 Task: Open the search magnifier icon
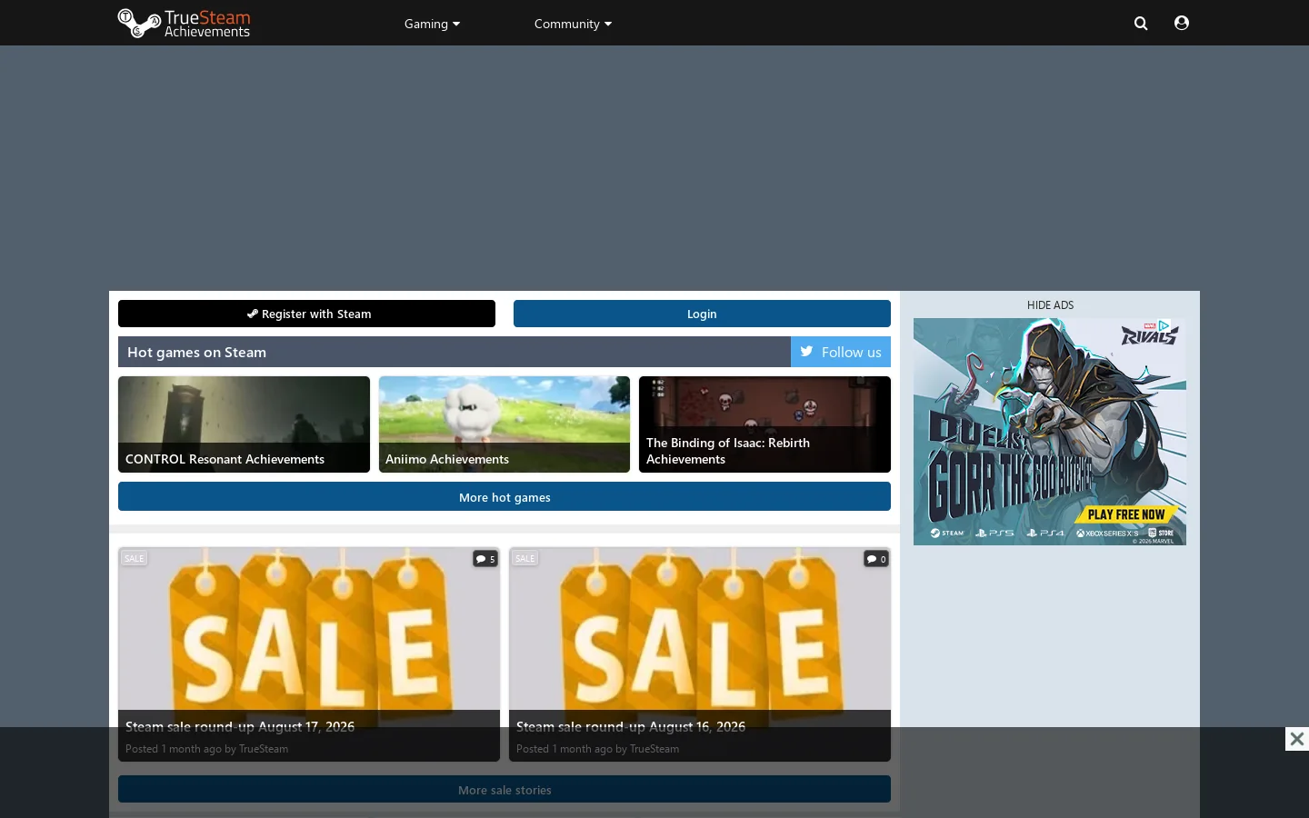click(x=1141, y=24)
